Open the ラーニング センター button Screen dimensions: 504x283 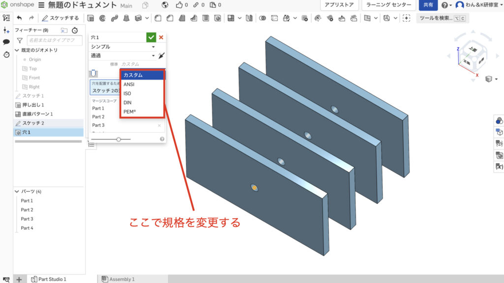(389, 5)
